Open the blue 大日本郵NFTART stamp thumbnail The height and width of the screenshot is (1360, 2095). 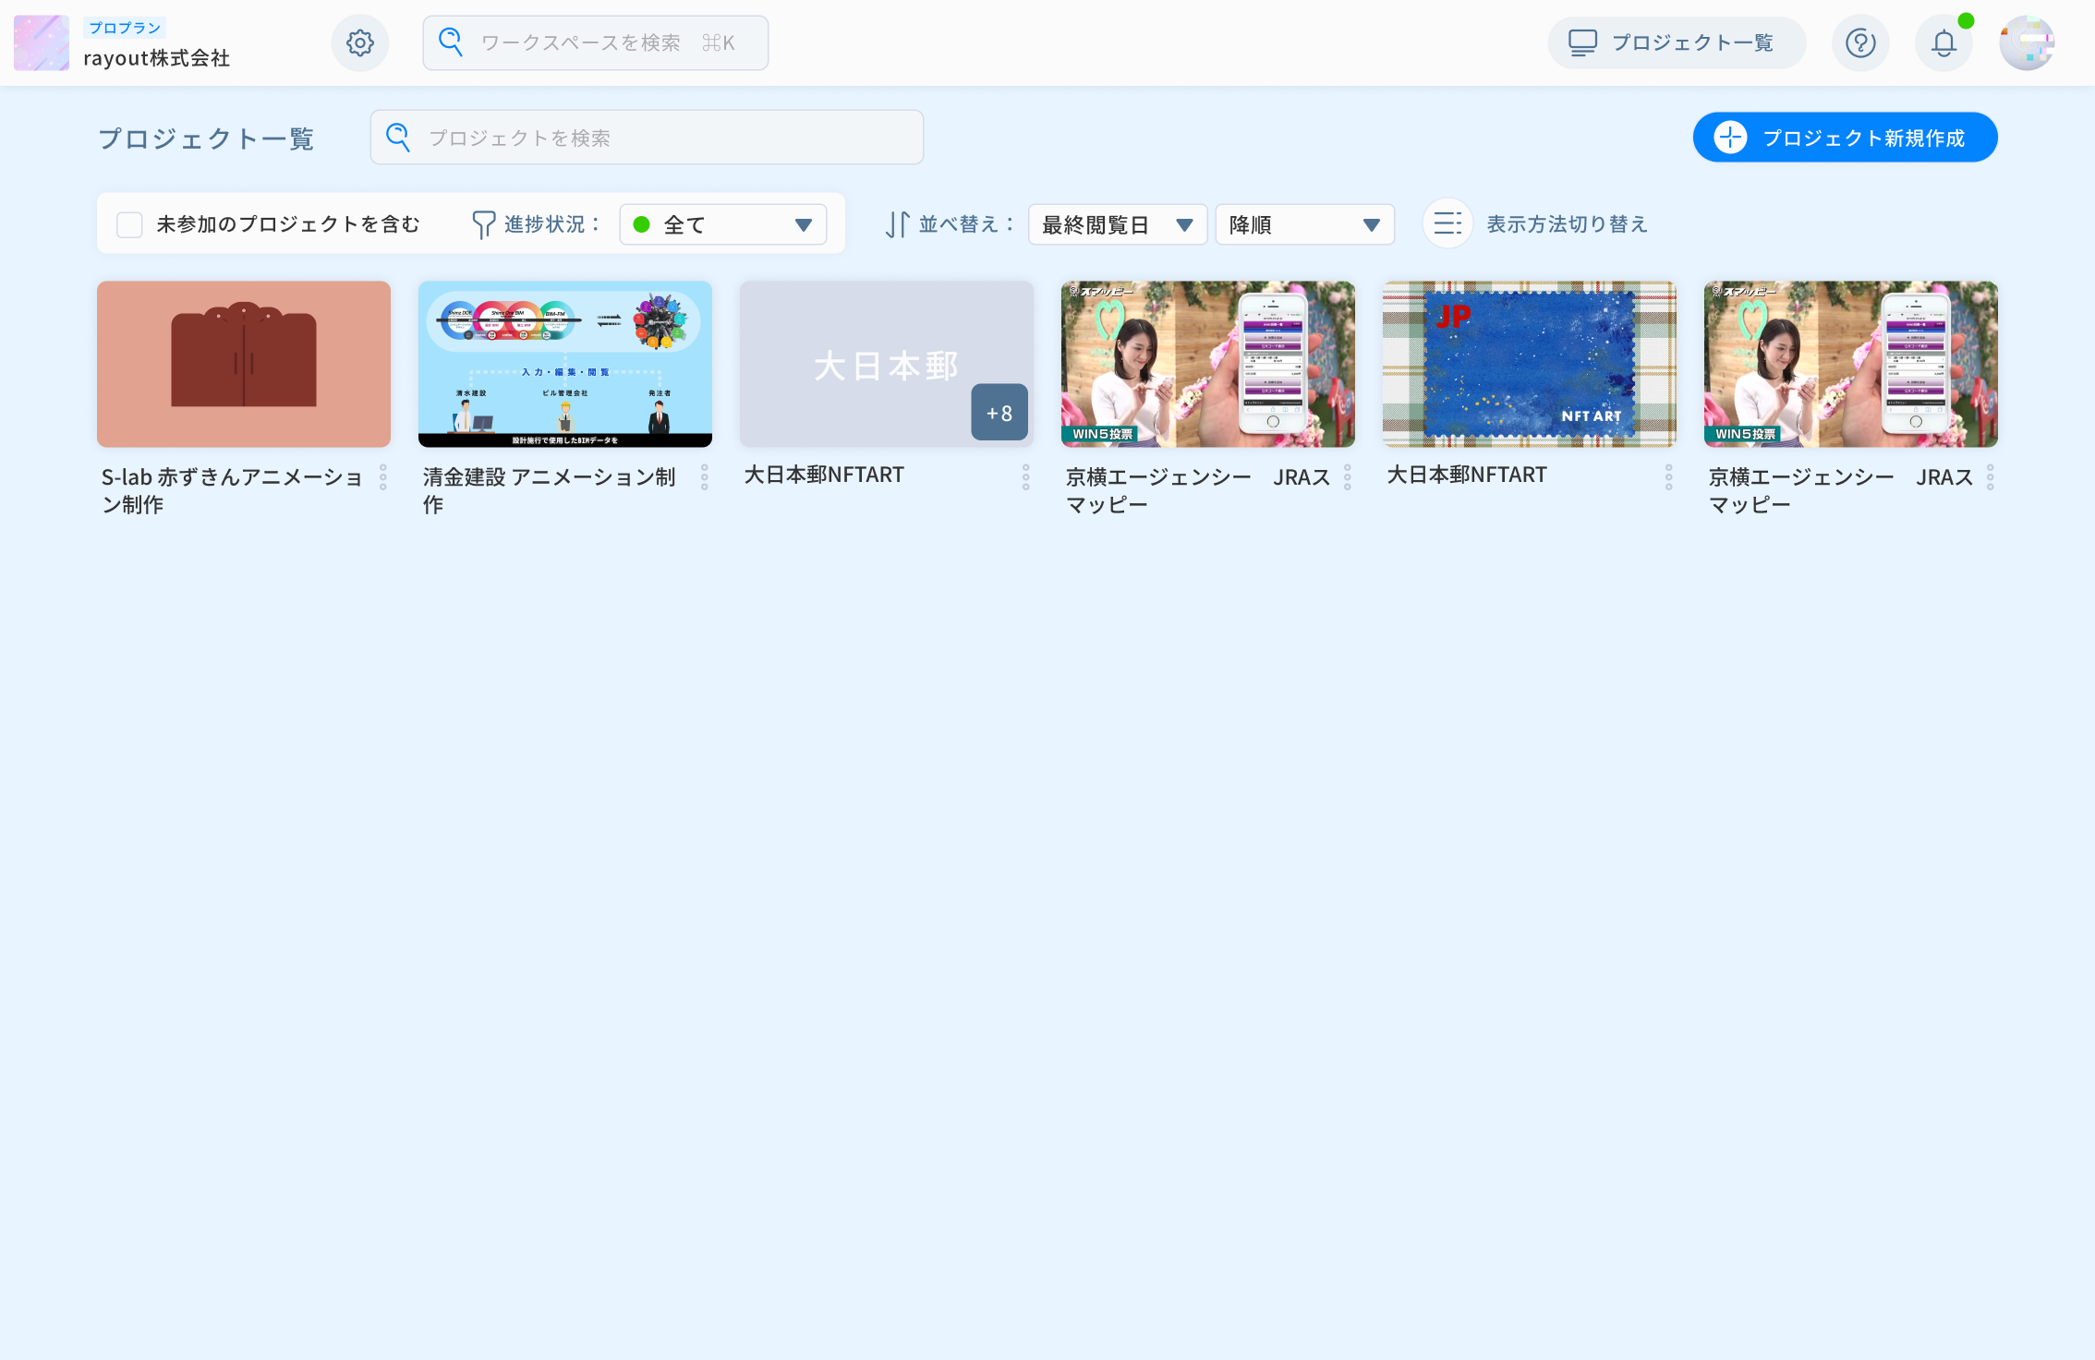pos(1529,365)
